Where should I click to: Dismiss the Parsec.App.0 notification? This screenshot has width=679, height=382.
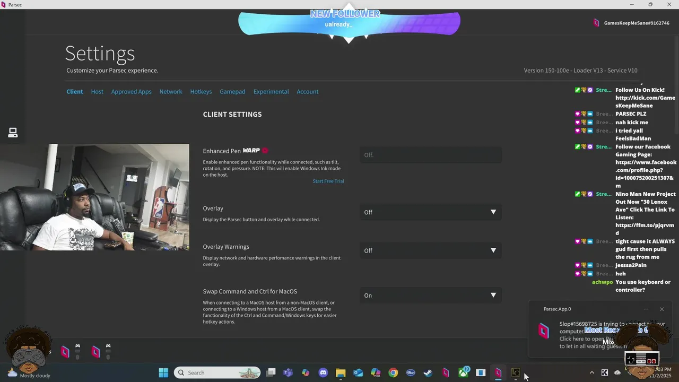(x=661, y=309)
